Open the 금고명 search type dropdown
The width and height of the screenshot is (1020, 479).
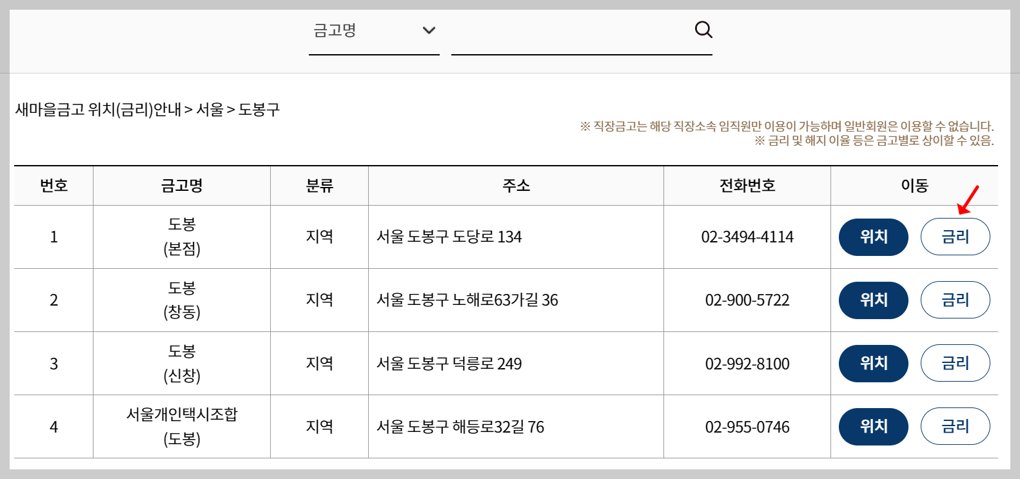(x=374, y=30)
